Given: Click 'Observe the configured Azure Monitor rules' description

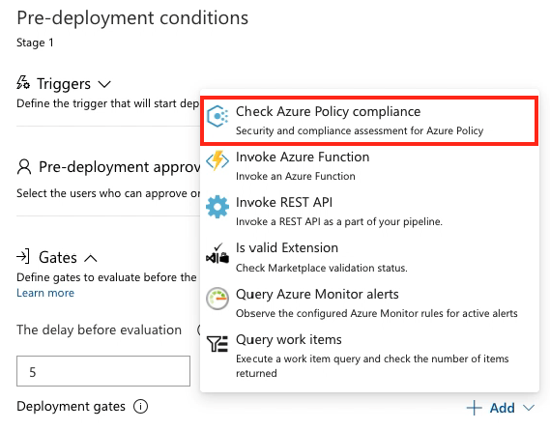Looking at the screenshot, I should [377, 313].
